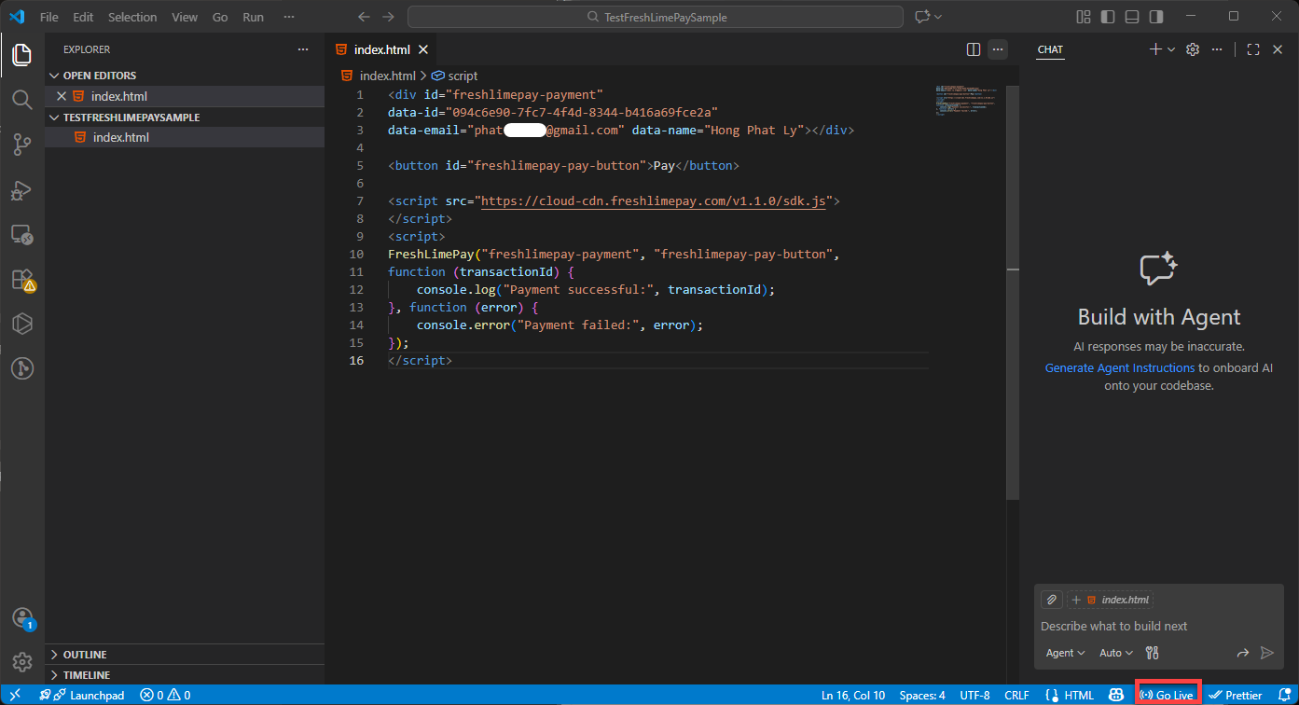Open the Run and Debug view
Screen dimensions: 1299x705
(x=21, y=189)
